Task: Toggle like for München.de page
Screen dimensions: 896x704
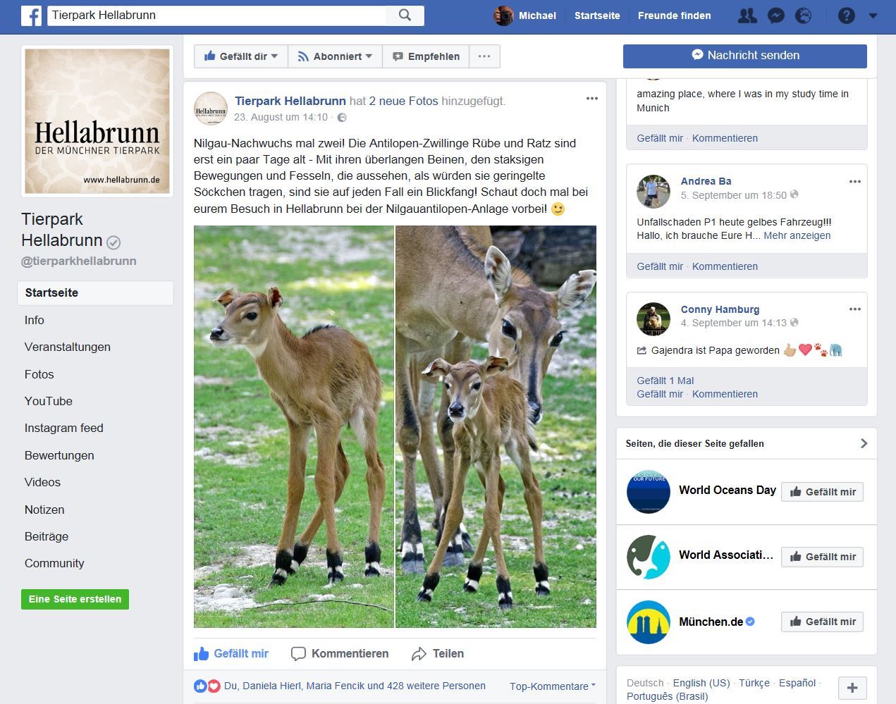Action: point(822,622)
